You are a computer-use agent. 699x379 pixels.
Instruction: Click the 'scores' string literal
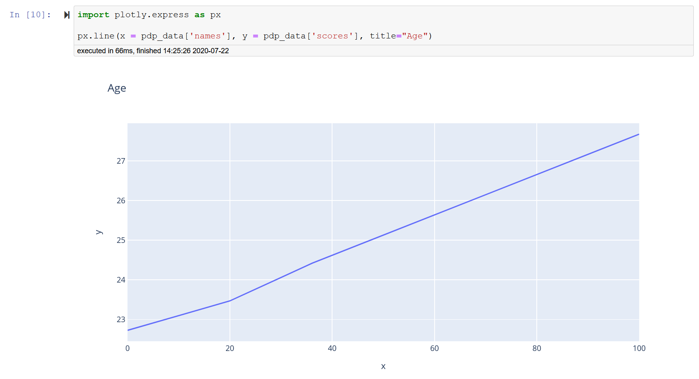(x=332, y=36)
